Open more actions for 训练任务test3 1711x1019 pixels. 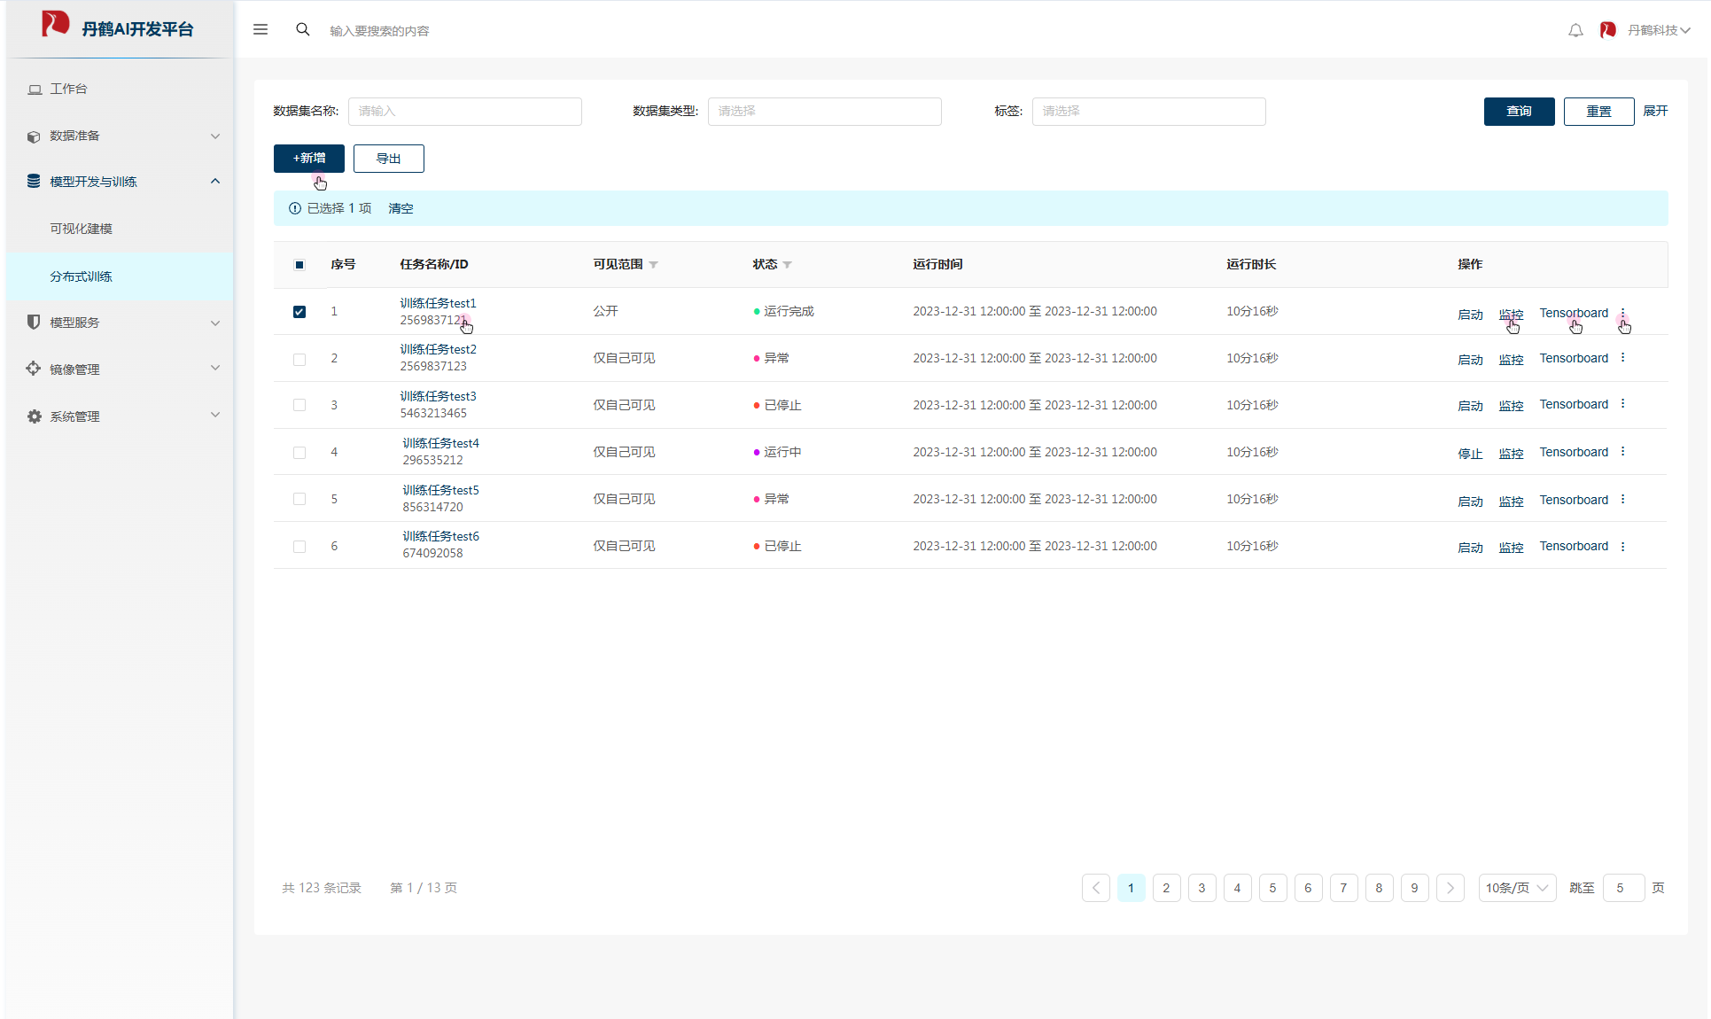1622,404
